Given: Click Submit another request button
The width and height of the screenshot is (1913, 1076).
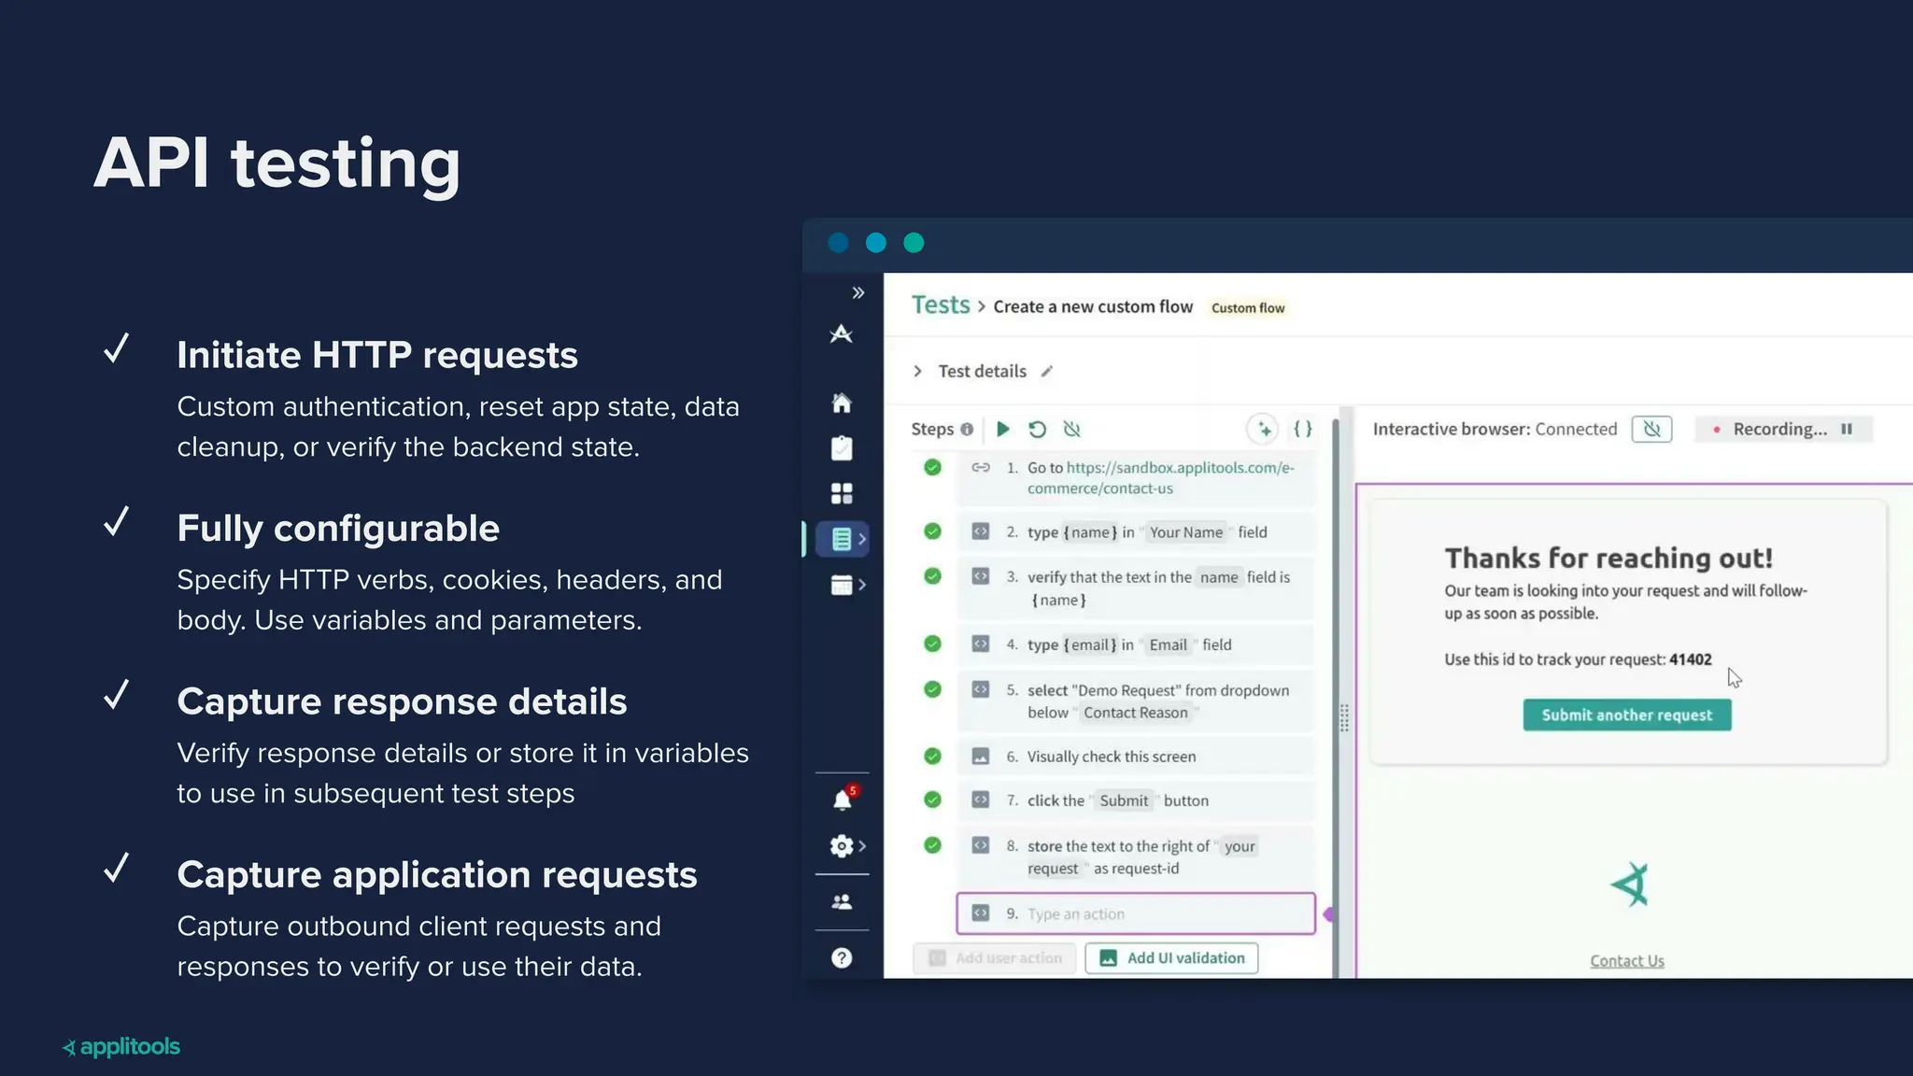Looking at the screenshot, I should pyautogui.click(x=1627, y=715).
